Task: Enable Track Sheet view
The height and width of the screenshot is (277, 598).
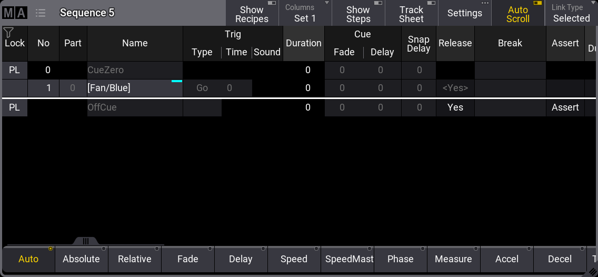Action: point(411,14)
